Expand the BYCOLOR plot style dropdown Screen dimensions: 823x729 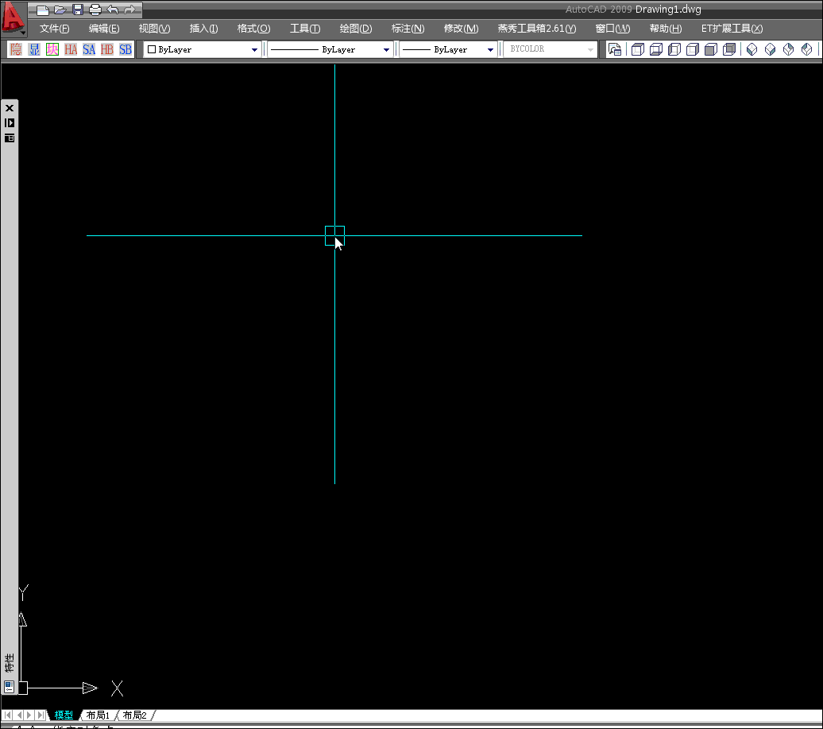(590, 49)
